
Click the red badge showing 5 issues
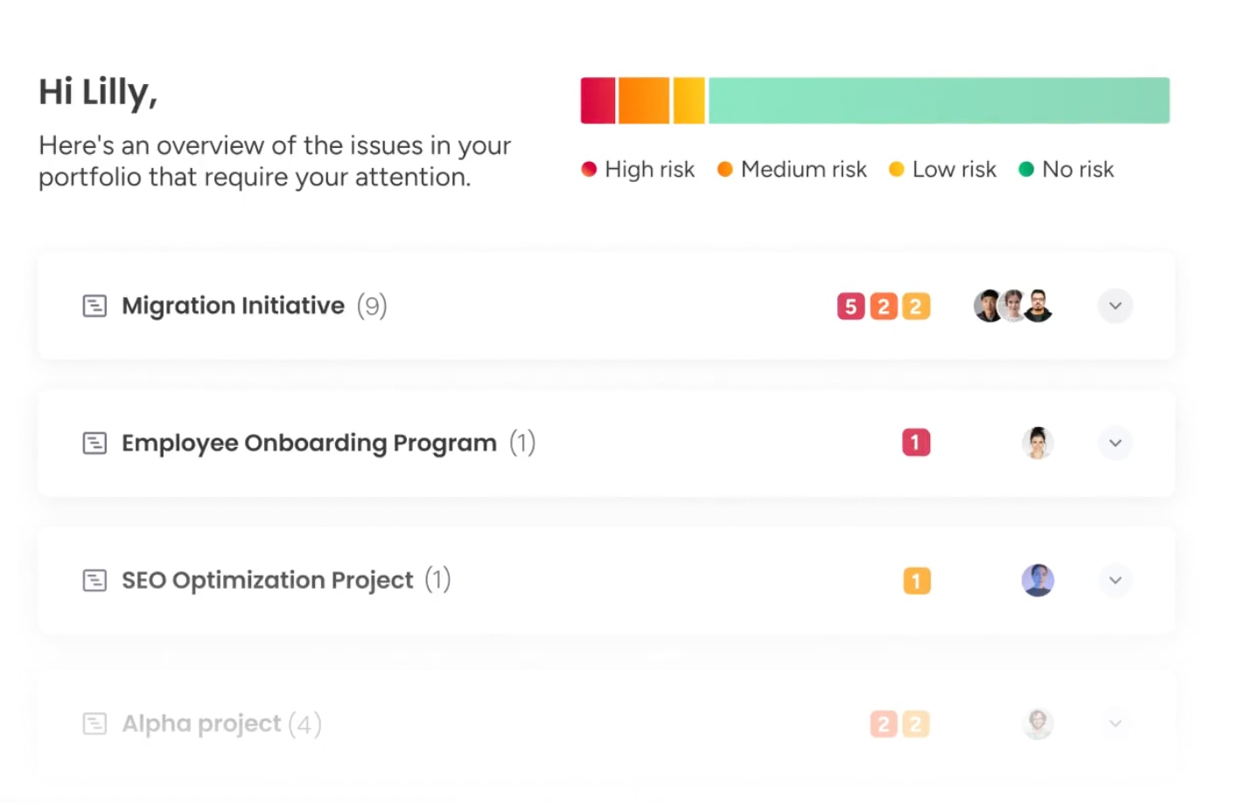click(849, 305)
